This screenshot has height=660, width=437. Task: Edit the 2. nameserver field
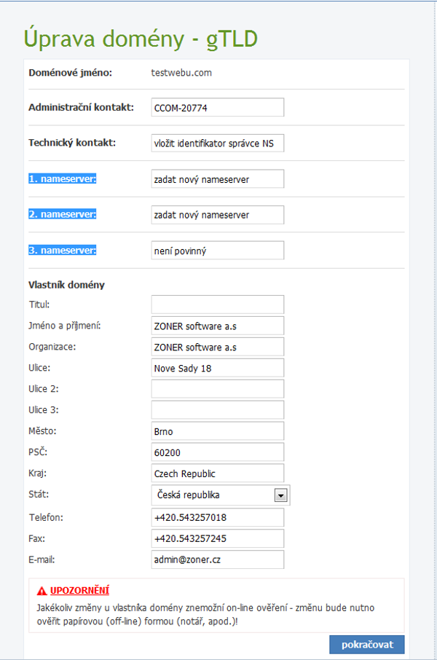[217, 215]
